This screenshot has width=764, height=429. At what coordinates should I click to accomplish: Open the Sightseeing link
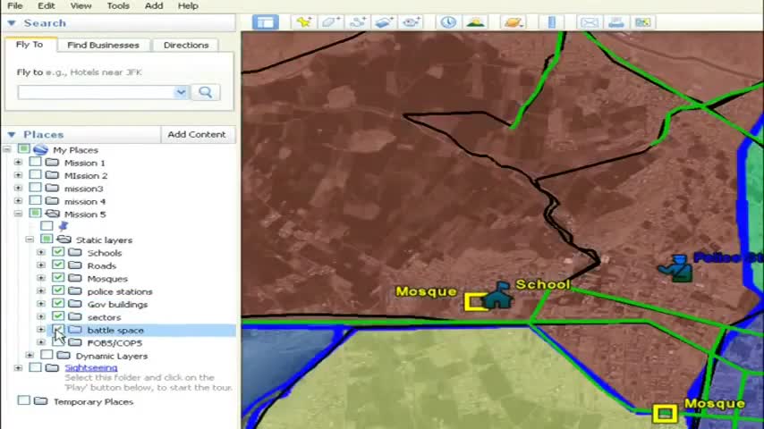click(x=91, y=367)
